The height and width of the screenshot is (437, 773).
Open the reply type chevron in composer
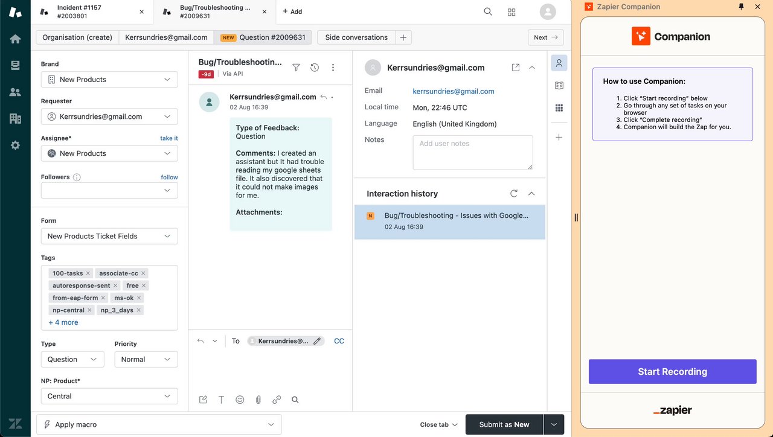tap(214, 341)
